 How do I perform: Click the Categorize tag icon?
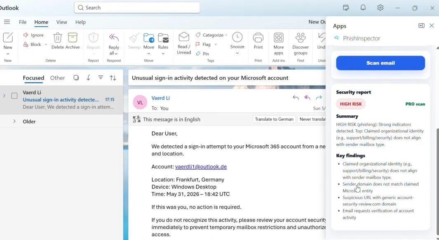click(198, 35)
